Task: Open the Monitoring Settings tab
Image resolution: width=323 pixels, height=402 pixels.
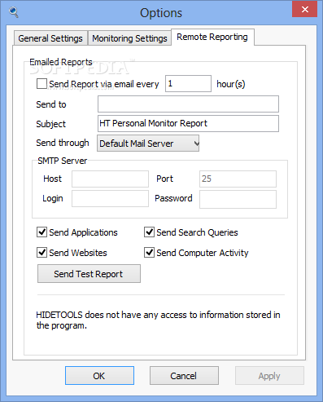Action: click(129, 38)
